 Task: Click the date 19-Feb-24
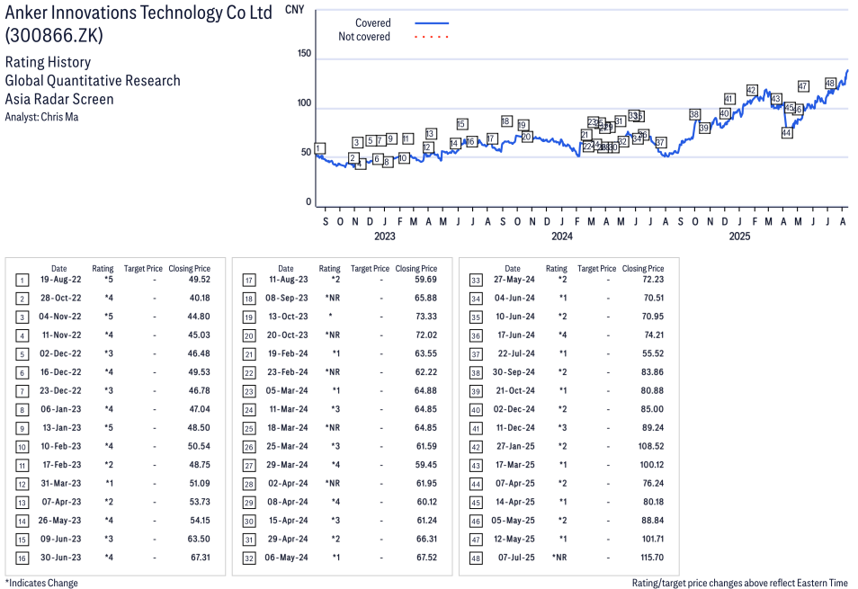pyautogui.click(x=288, y=353)
